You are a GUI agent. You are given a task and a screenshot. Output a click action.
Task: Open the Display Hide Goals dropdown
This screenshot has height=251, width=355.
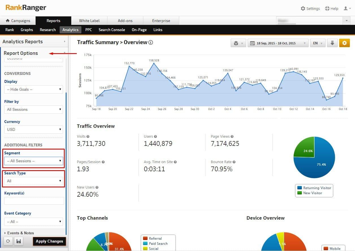tap(34, 89)
